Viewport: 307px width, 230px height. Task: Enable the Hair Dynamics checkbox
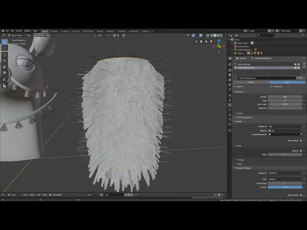coord(236,117)
